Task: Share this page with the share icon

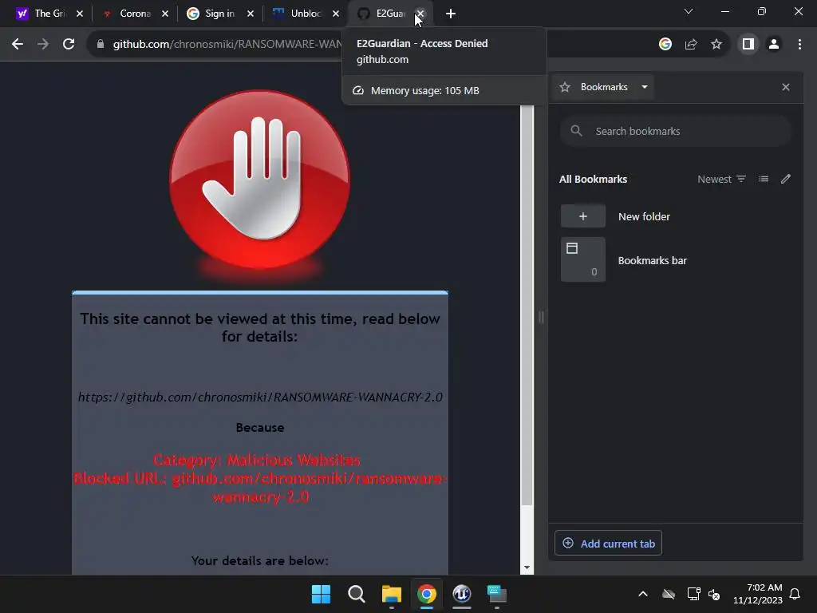Action: click(x=691, y=45)
